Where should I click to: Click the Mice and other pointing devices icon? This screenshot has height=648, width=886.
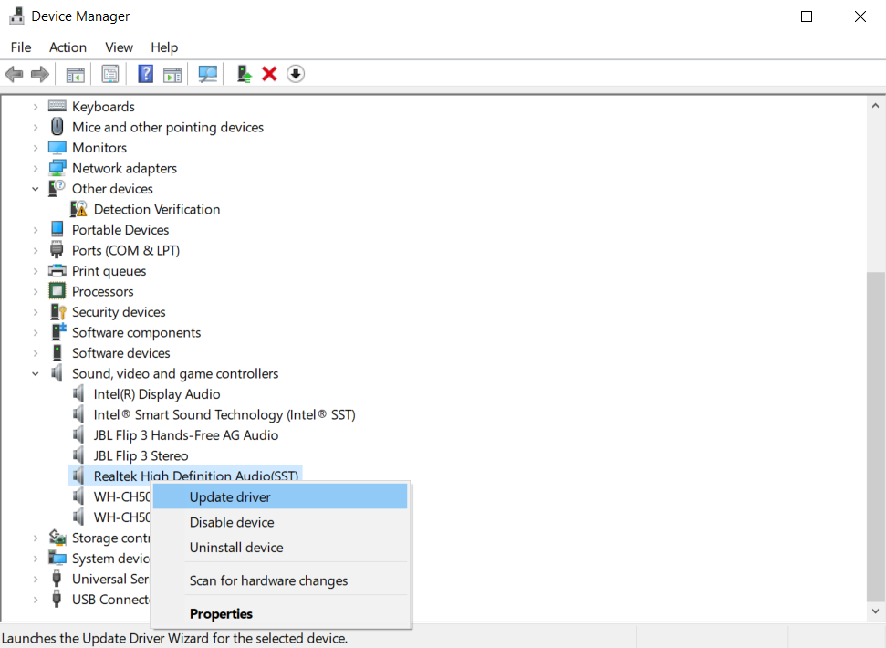(x=57, y=127)
